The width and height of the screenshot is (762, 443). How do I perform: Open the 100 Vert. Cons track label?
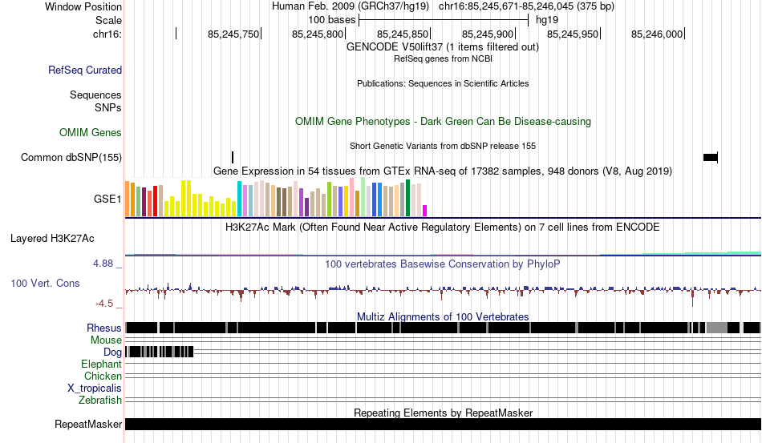pos(45,283)
